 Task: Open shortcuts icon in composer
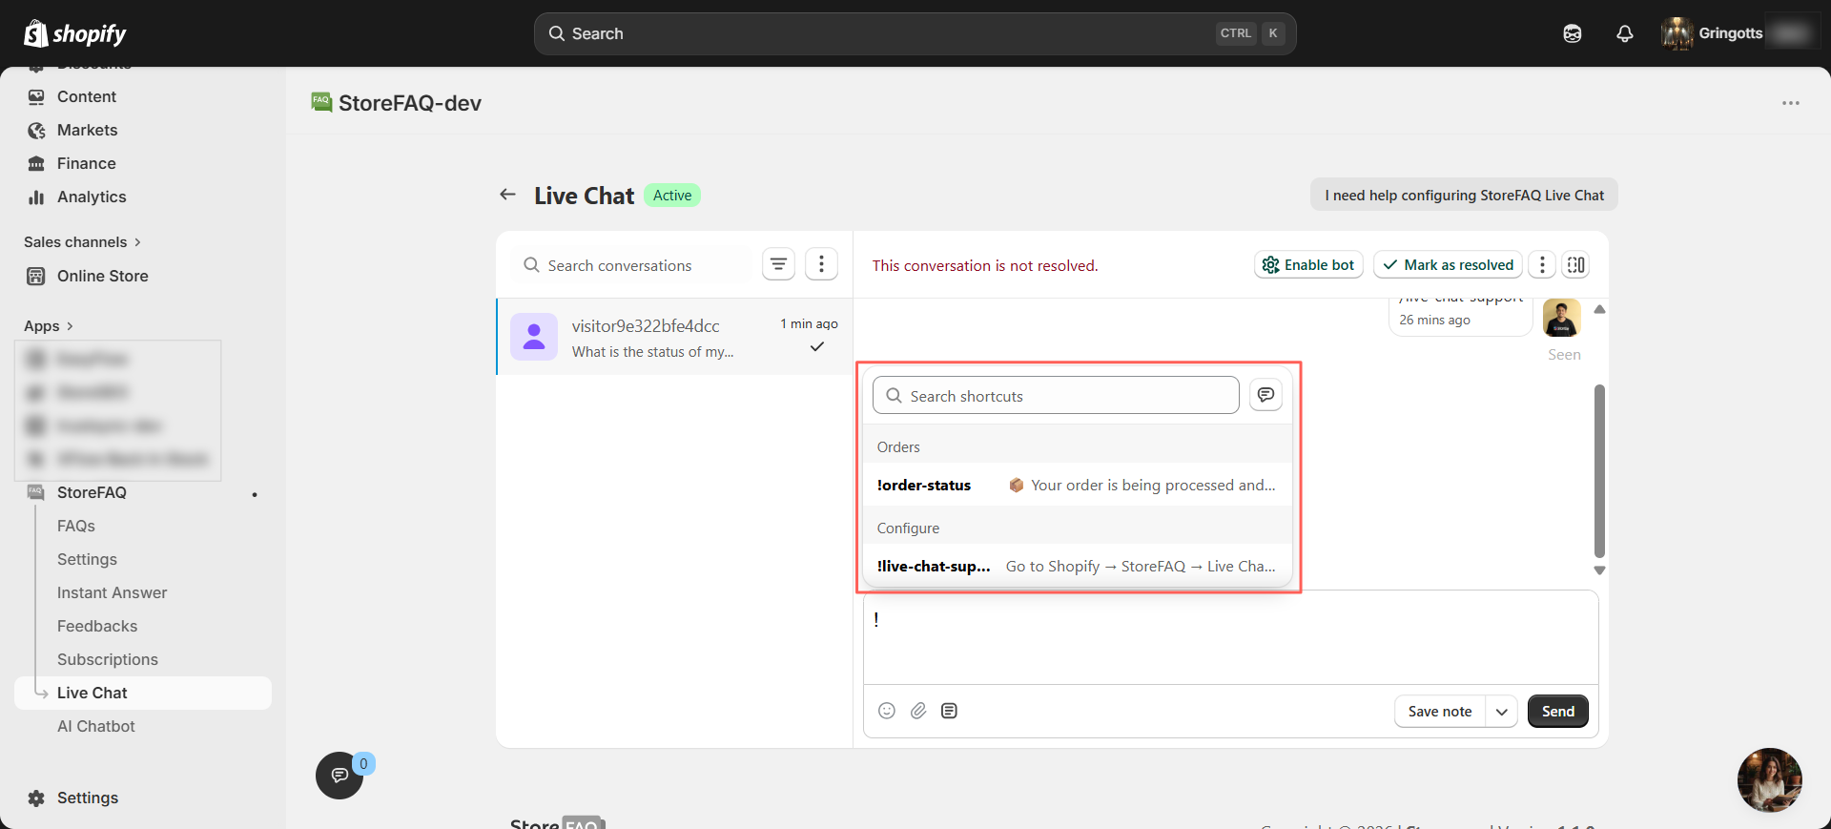(949, 711)
